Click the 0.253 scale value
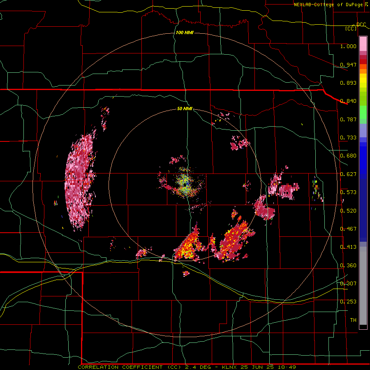This screenshot has width=370, height=370. 348,302
